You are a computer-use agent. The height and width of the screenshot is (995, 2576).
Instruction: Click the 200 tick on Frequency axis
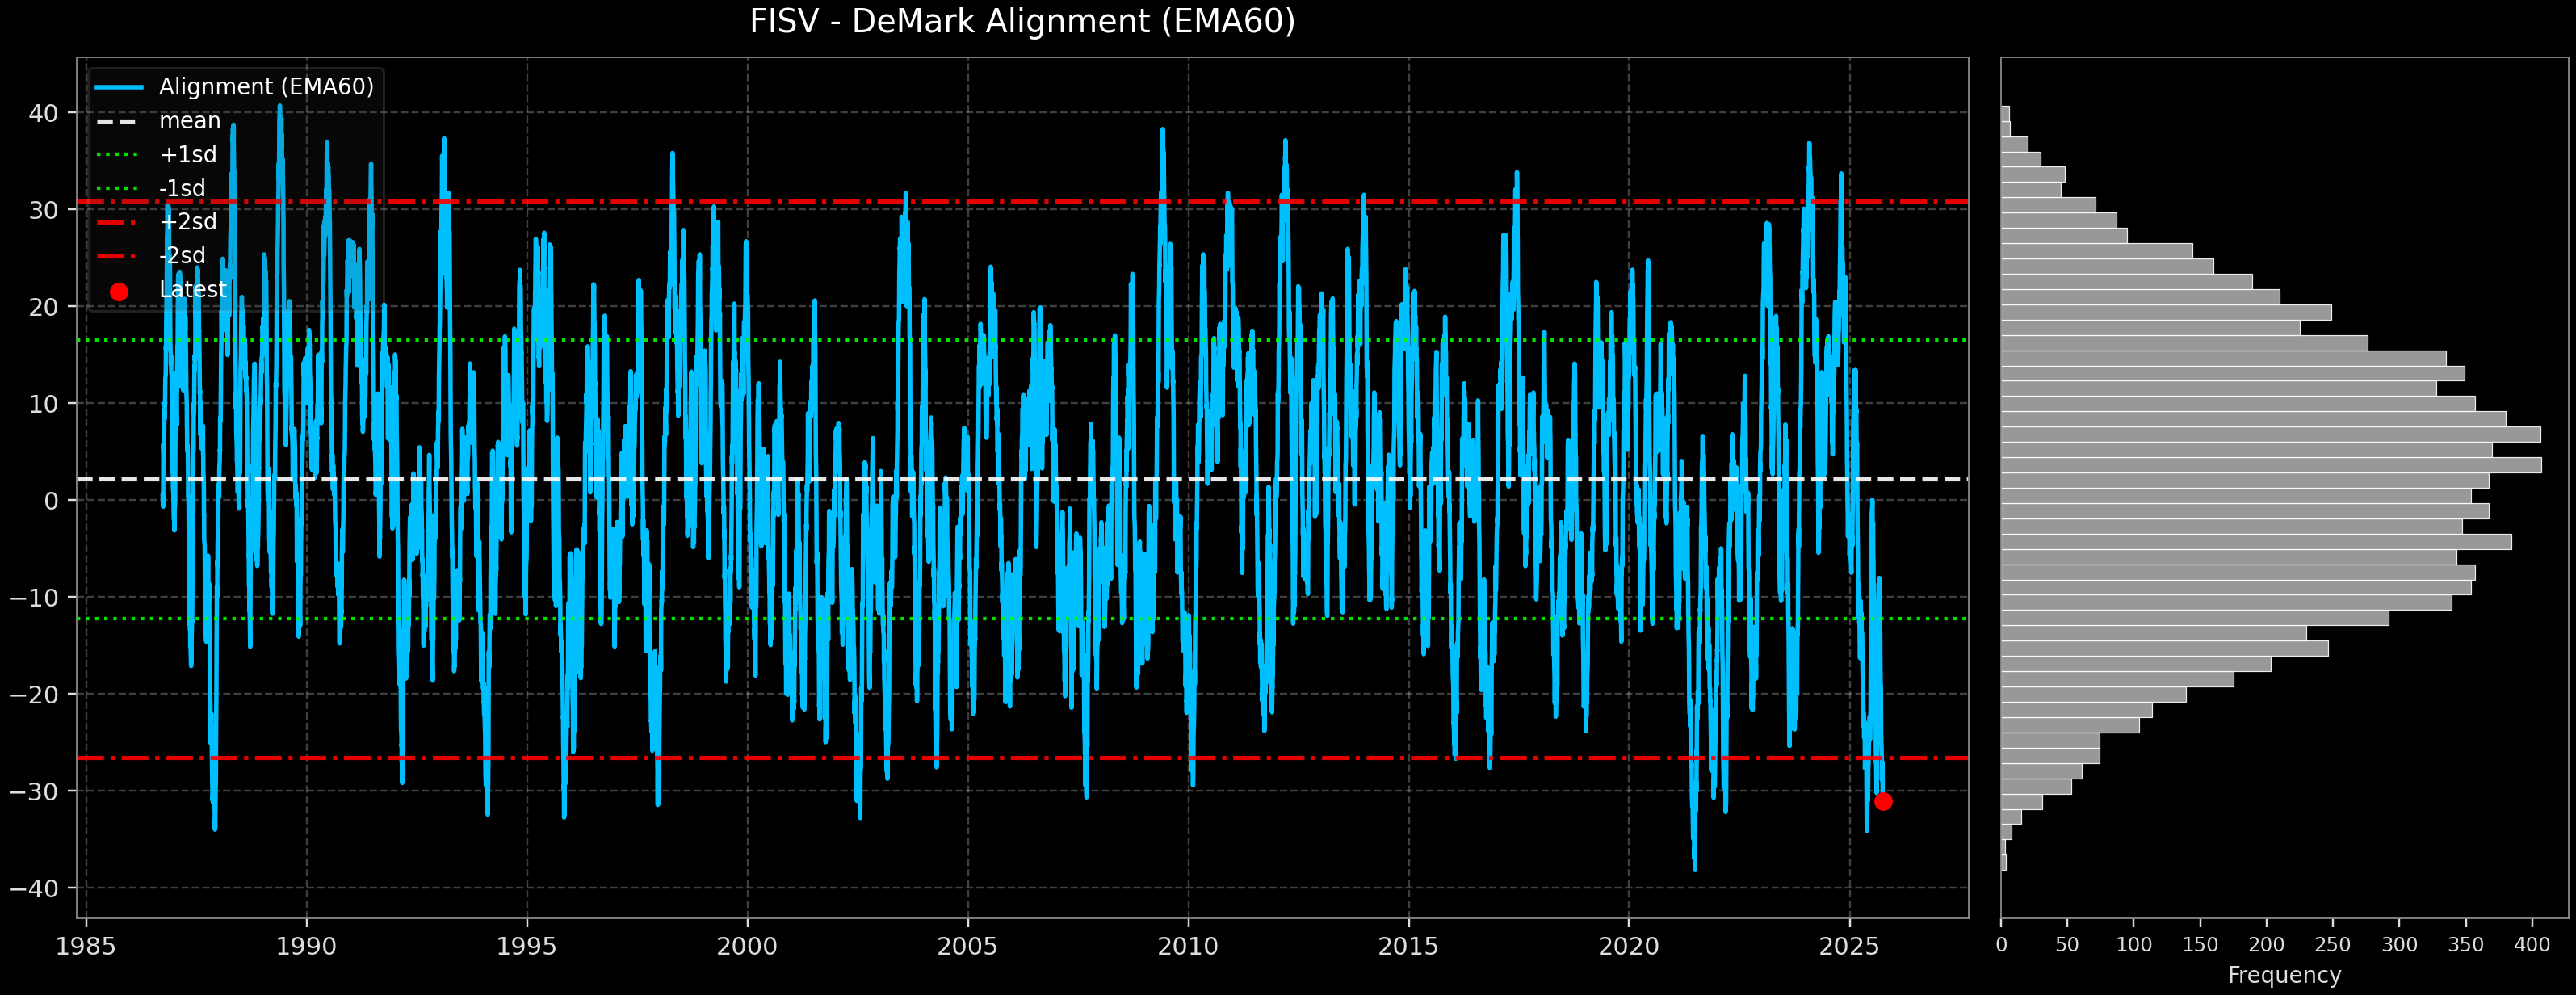point(2266,945)
